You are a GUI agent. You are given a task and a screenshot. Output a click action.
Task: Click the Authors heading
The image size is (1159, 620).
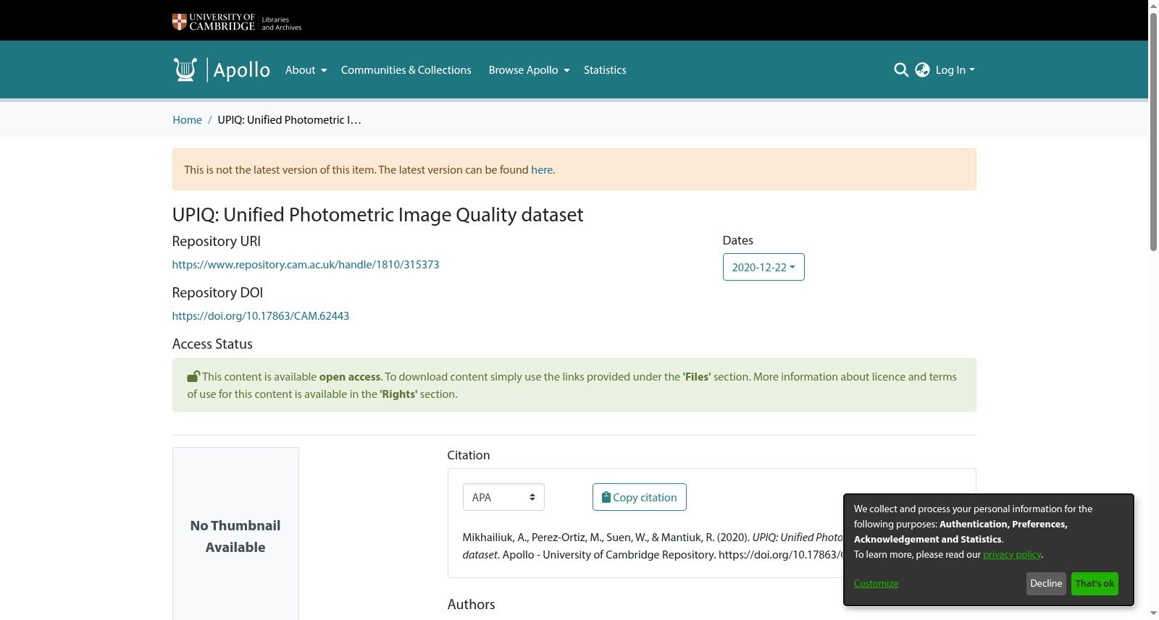click(472, 605)
